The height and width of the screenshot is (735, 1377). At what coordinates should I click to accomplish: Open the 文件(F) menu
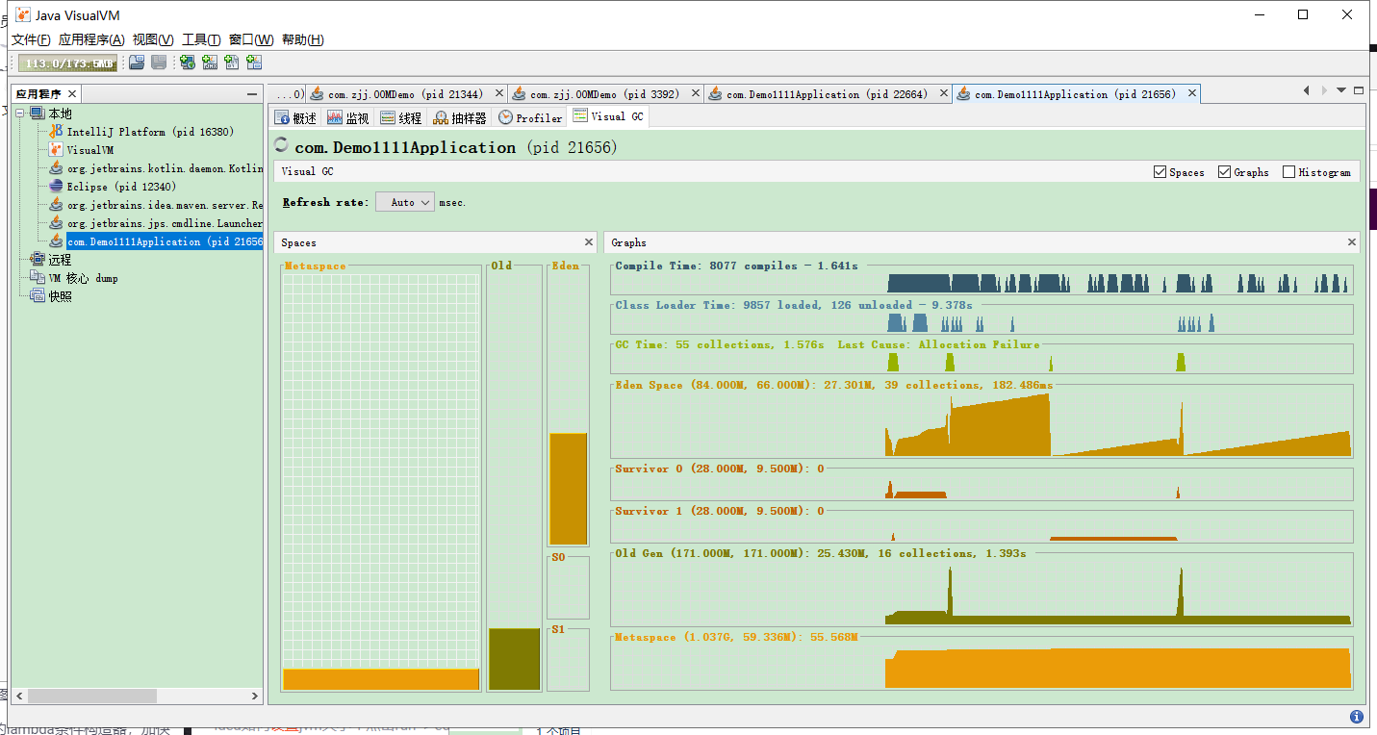31,39
